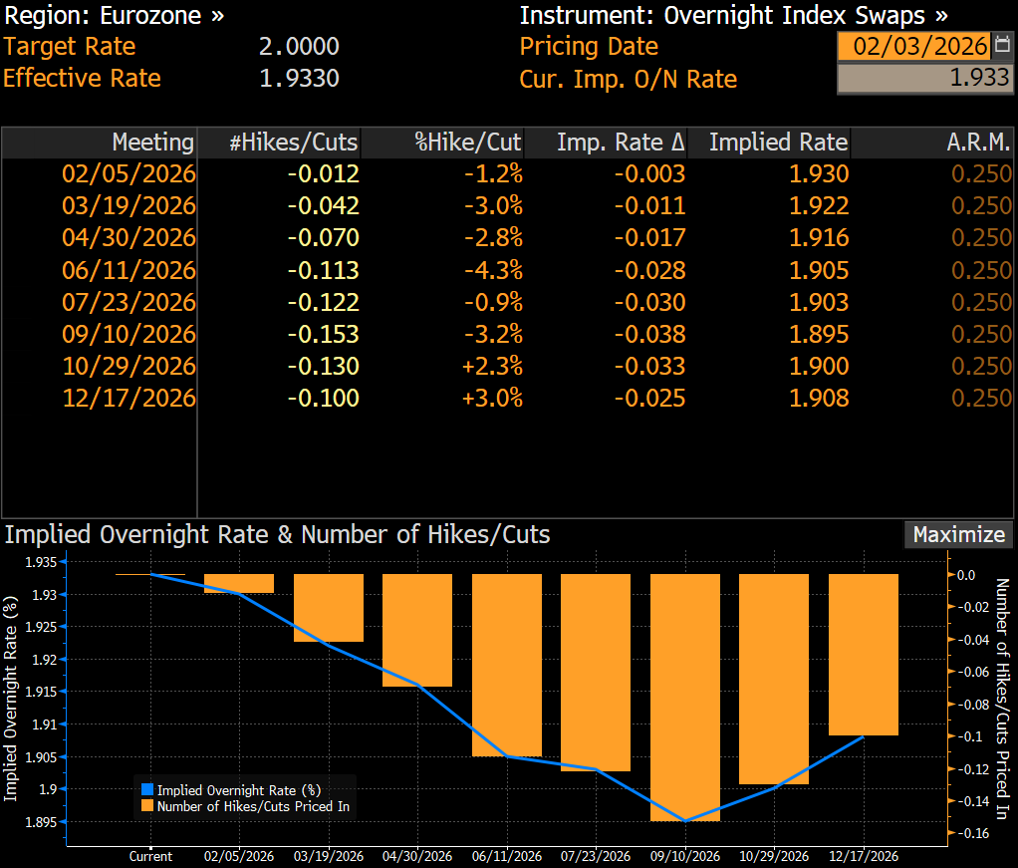Select the 09/10/2026 meeting date
Screen dimensions: 1018x868
[128, 334]
